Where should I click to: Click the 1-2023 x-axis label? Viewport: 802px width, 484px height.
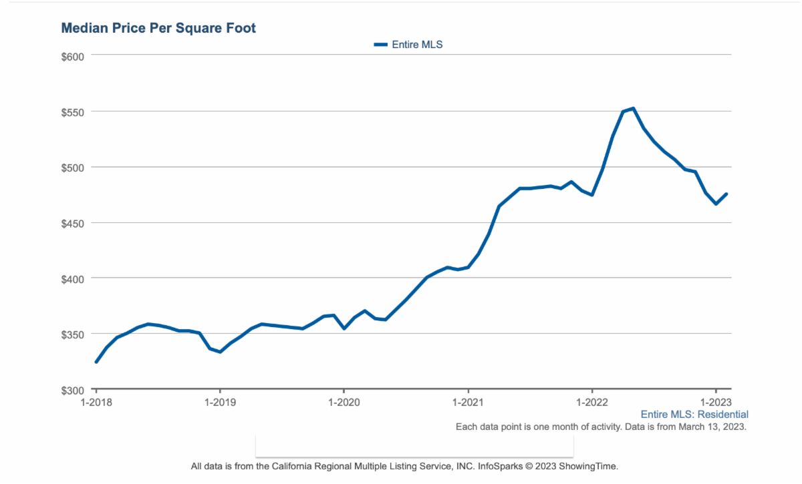pyautogui.click(x=716, y=402)
